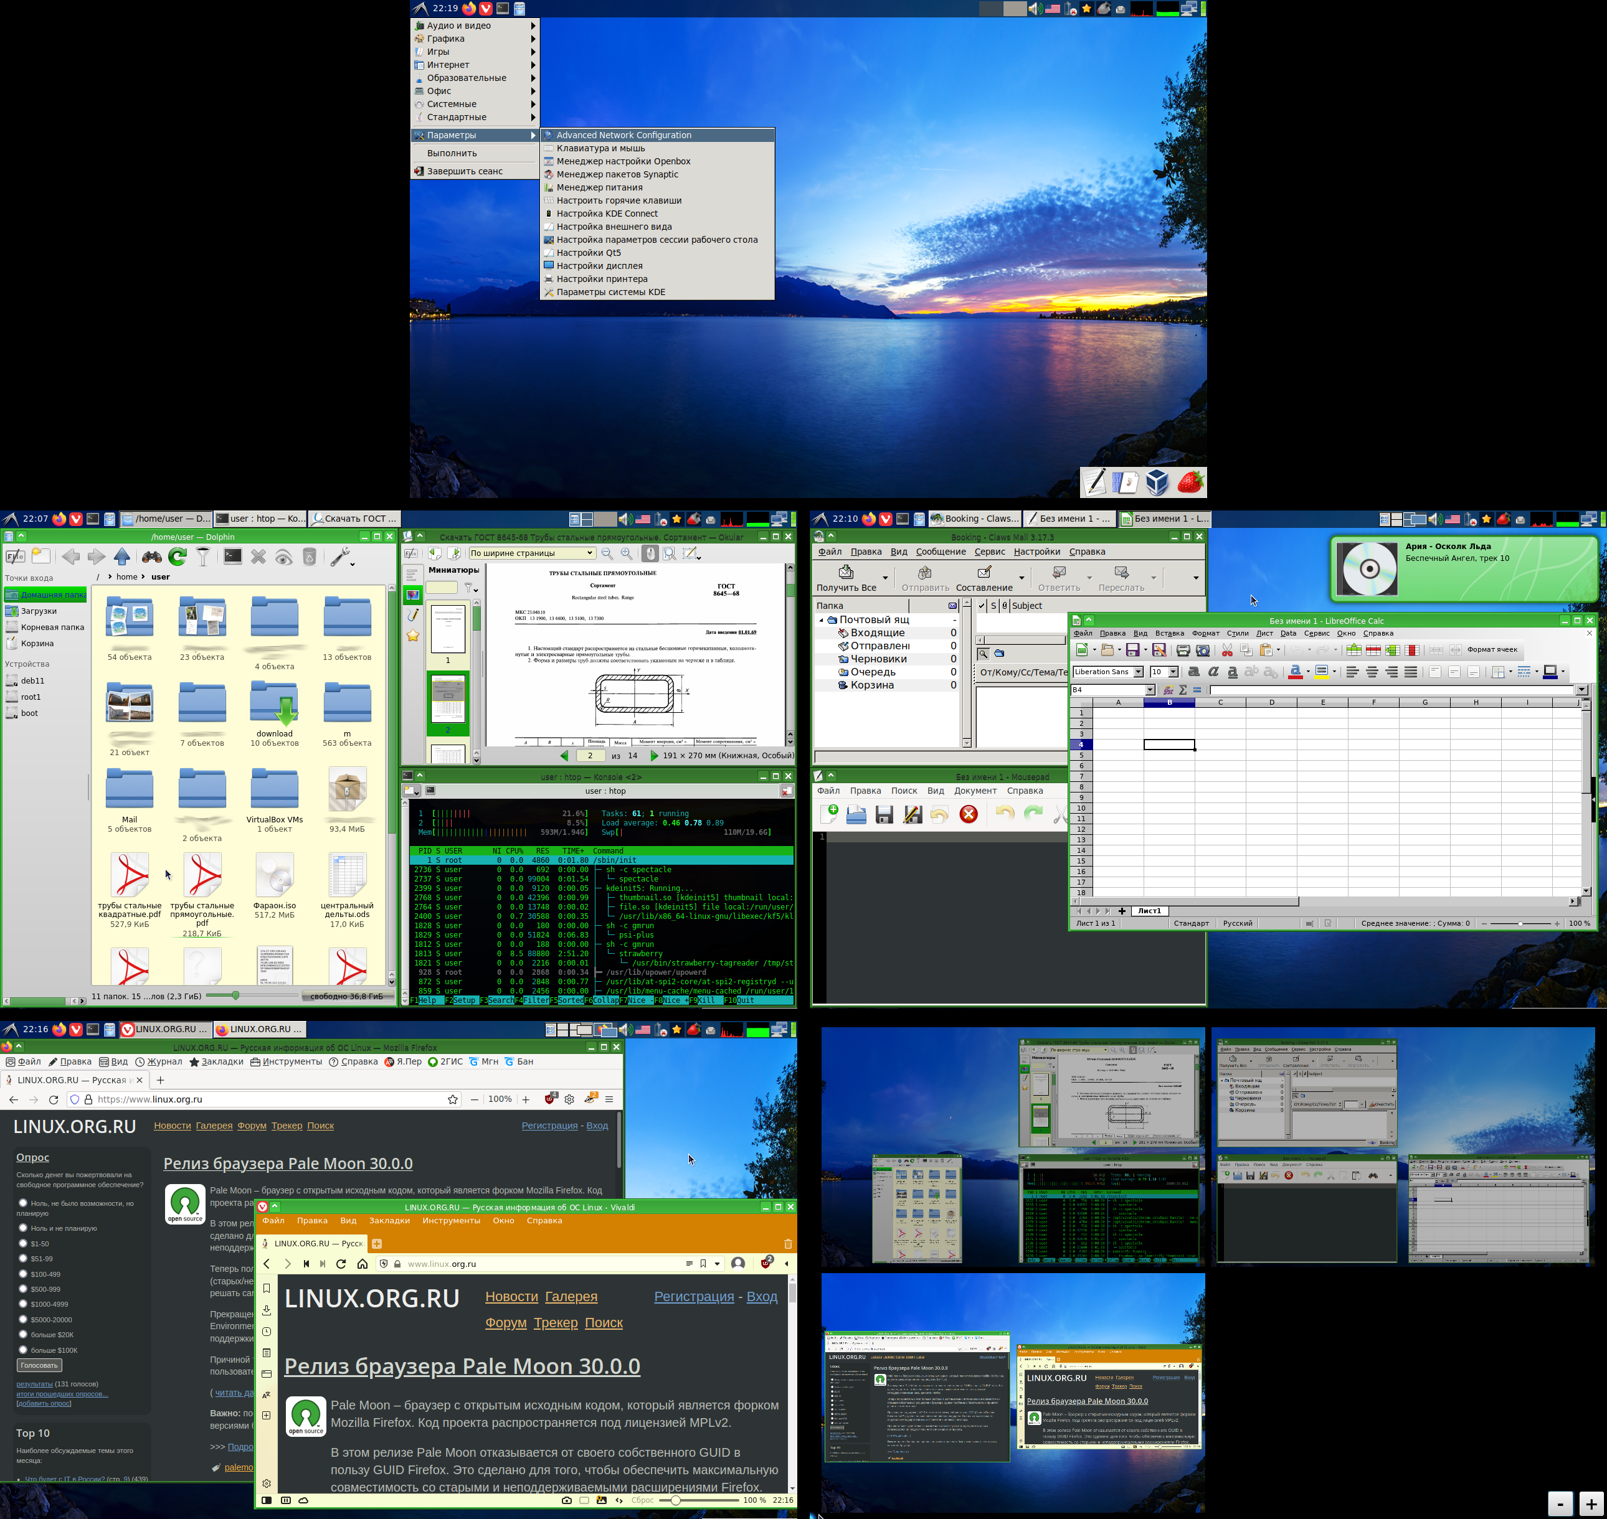Select the 'больше $100K' poll radio button
This screenshot has height=1519, width=1607.
pyautogui.click(x=22, y=1349)
